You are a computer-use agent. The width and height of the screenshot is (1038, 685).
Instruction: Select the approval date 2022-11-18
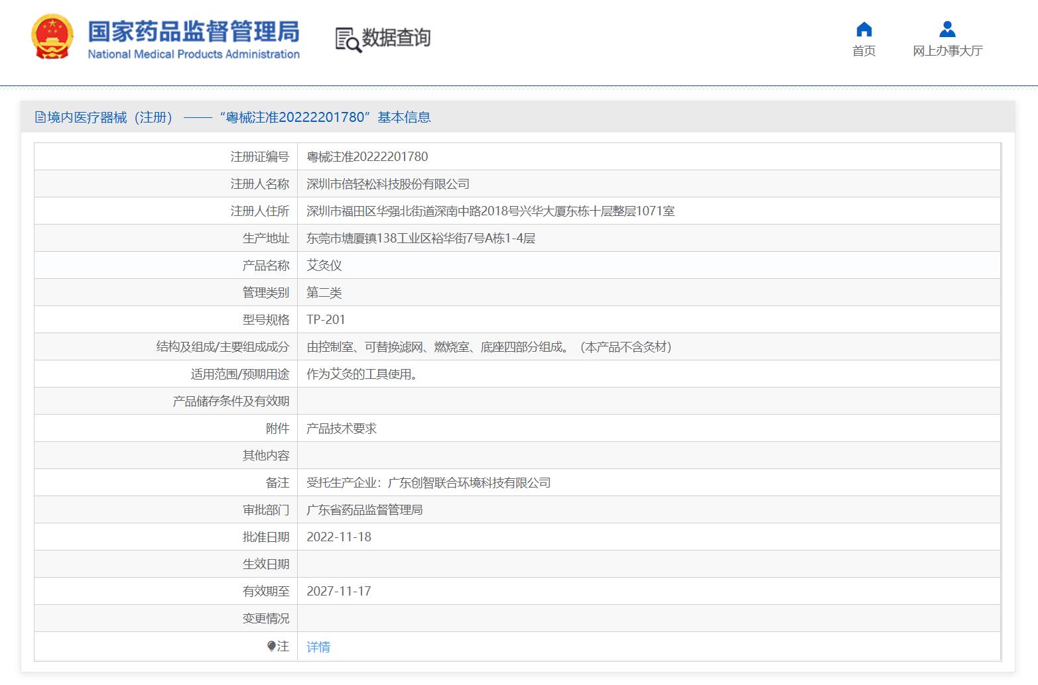339,537
